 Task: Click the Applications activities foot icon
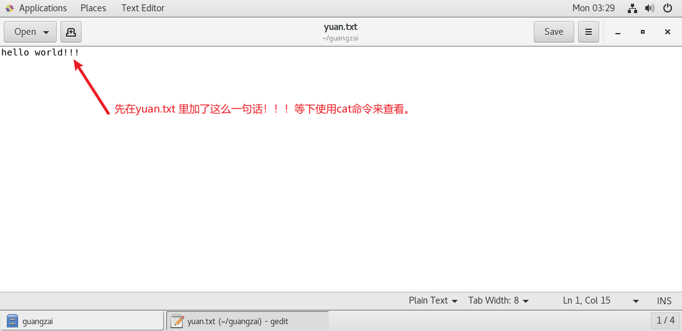[x=9, y=8]
